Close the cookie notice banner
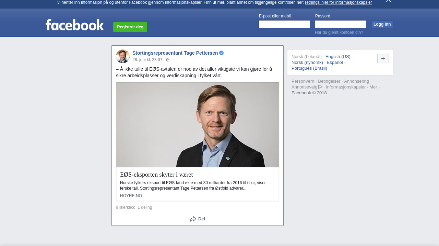This screenshot has height=246, width=439. click(389, 1)
